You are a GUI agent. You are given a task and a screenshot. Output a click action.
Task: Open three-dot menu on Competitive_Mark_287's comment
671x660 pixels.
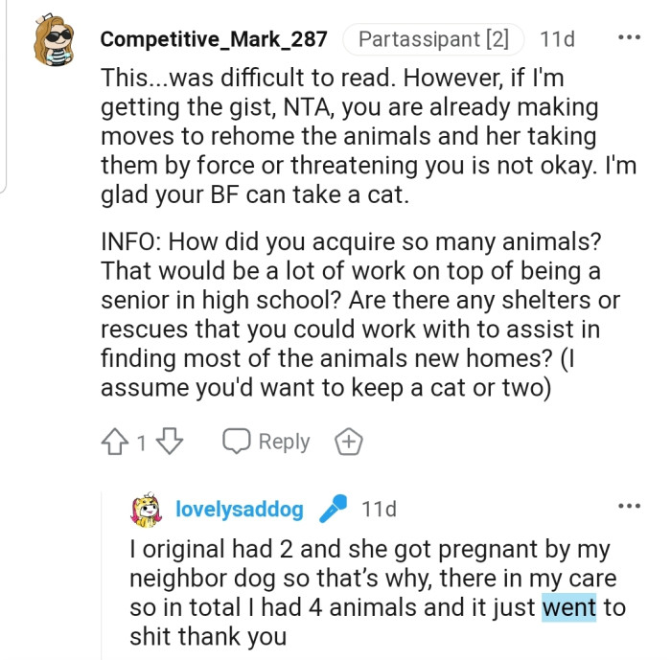[x=629, y=38]
